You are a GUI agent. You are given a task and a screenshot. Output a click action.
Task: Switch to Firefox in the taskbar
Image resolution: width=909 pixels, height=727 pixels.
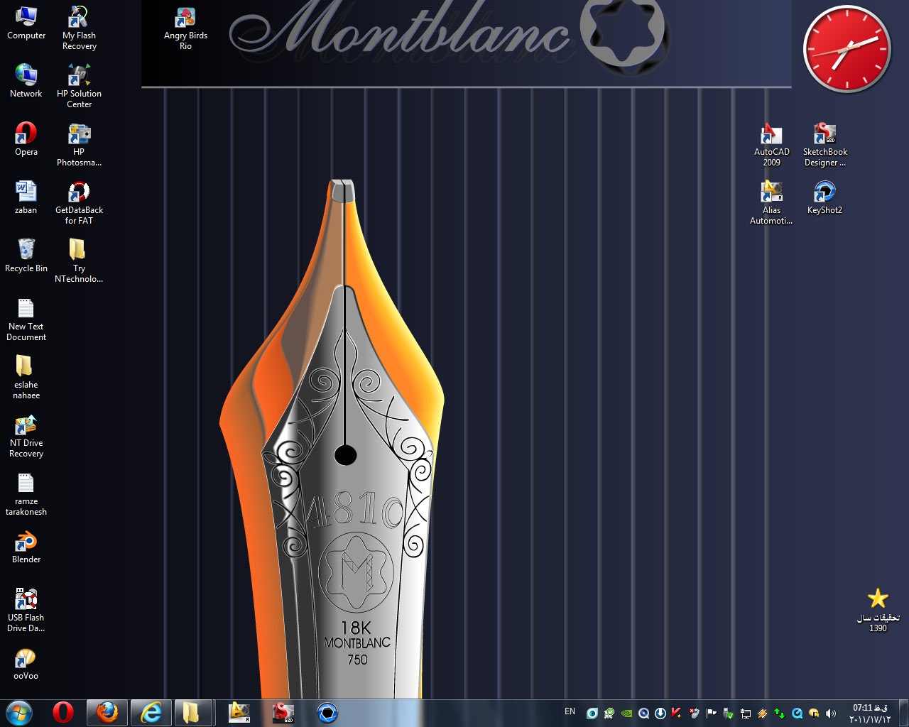[107, 712]
